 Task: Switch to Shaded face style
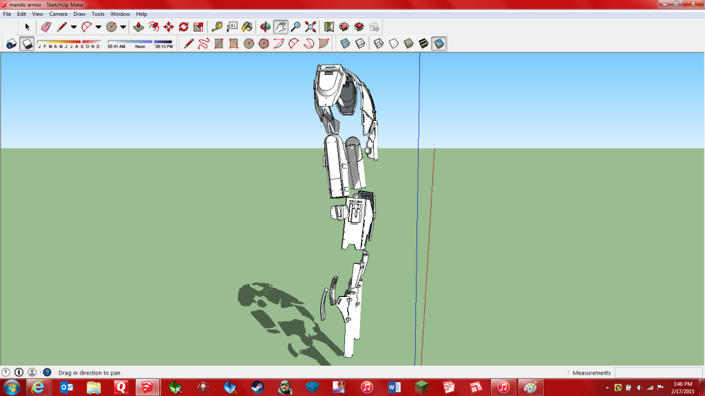[408, 43]
